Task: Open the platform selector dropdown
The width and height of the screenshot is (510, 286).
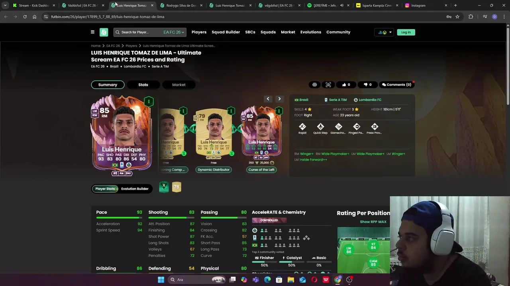Action: 384,32
